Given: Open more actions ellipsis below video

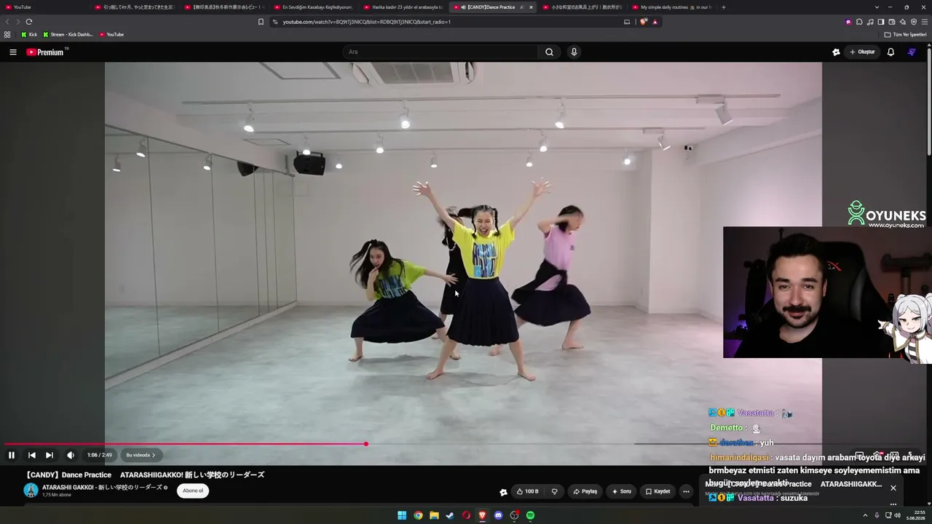Looking at the screenshot, I should tap(686, 491).
